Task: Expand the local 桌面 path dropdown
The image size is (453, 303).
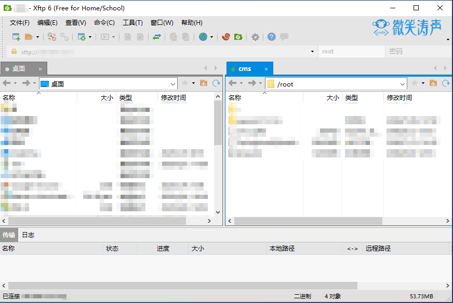Action: pyautogui.click(x=173, y=84)
